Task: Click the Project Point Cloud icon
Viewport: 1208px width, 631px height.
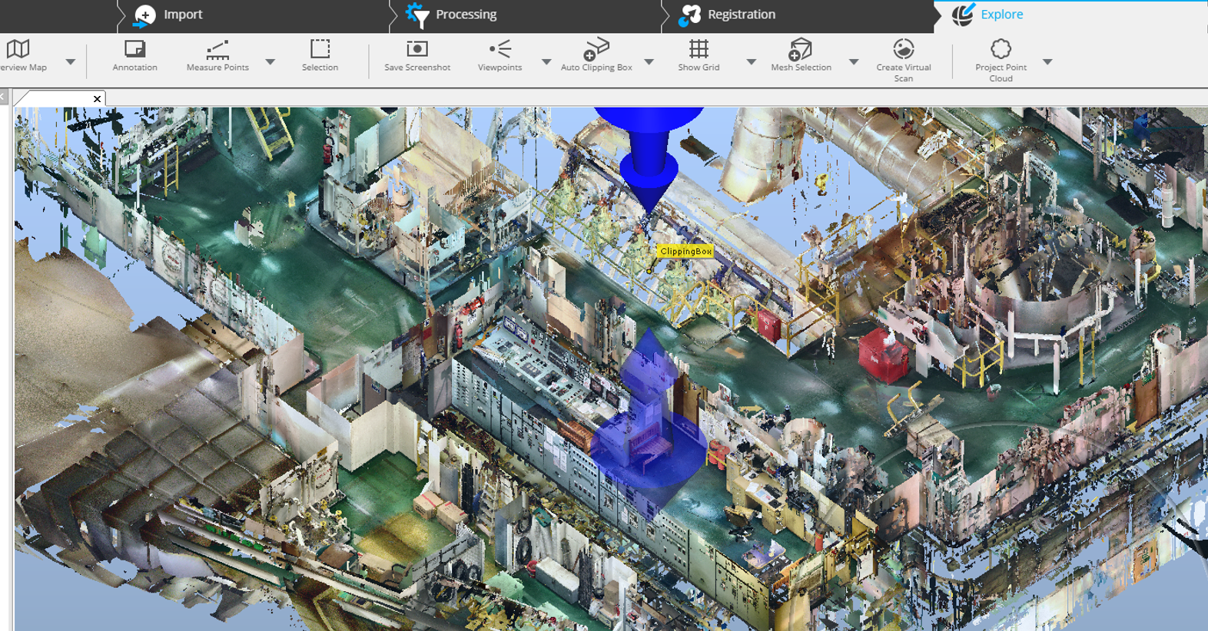Action: (1001, 51)
